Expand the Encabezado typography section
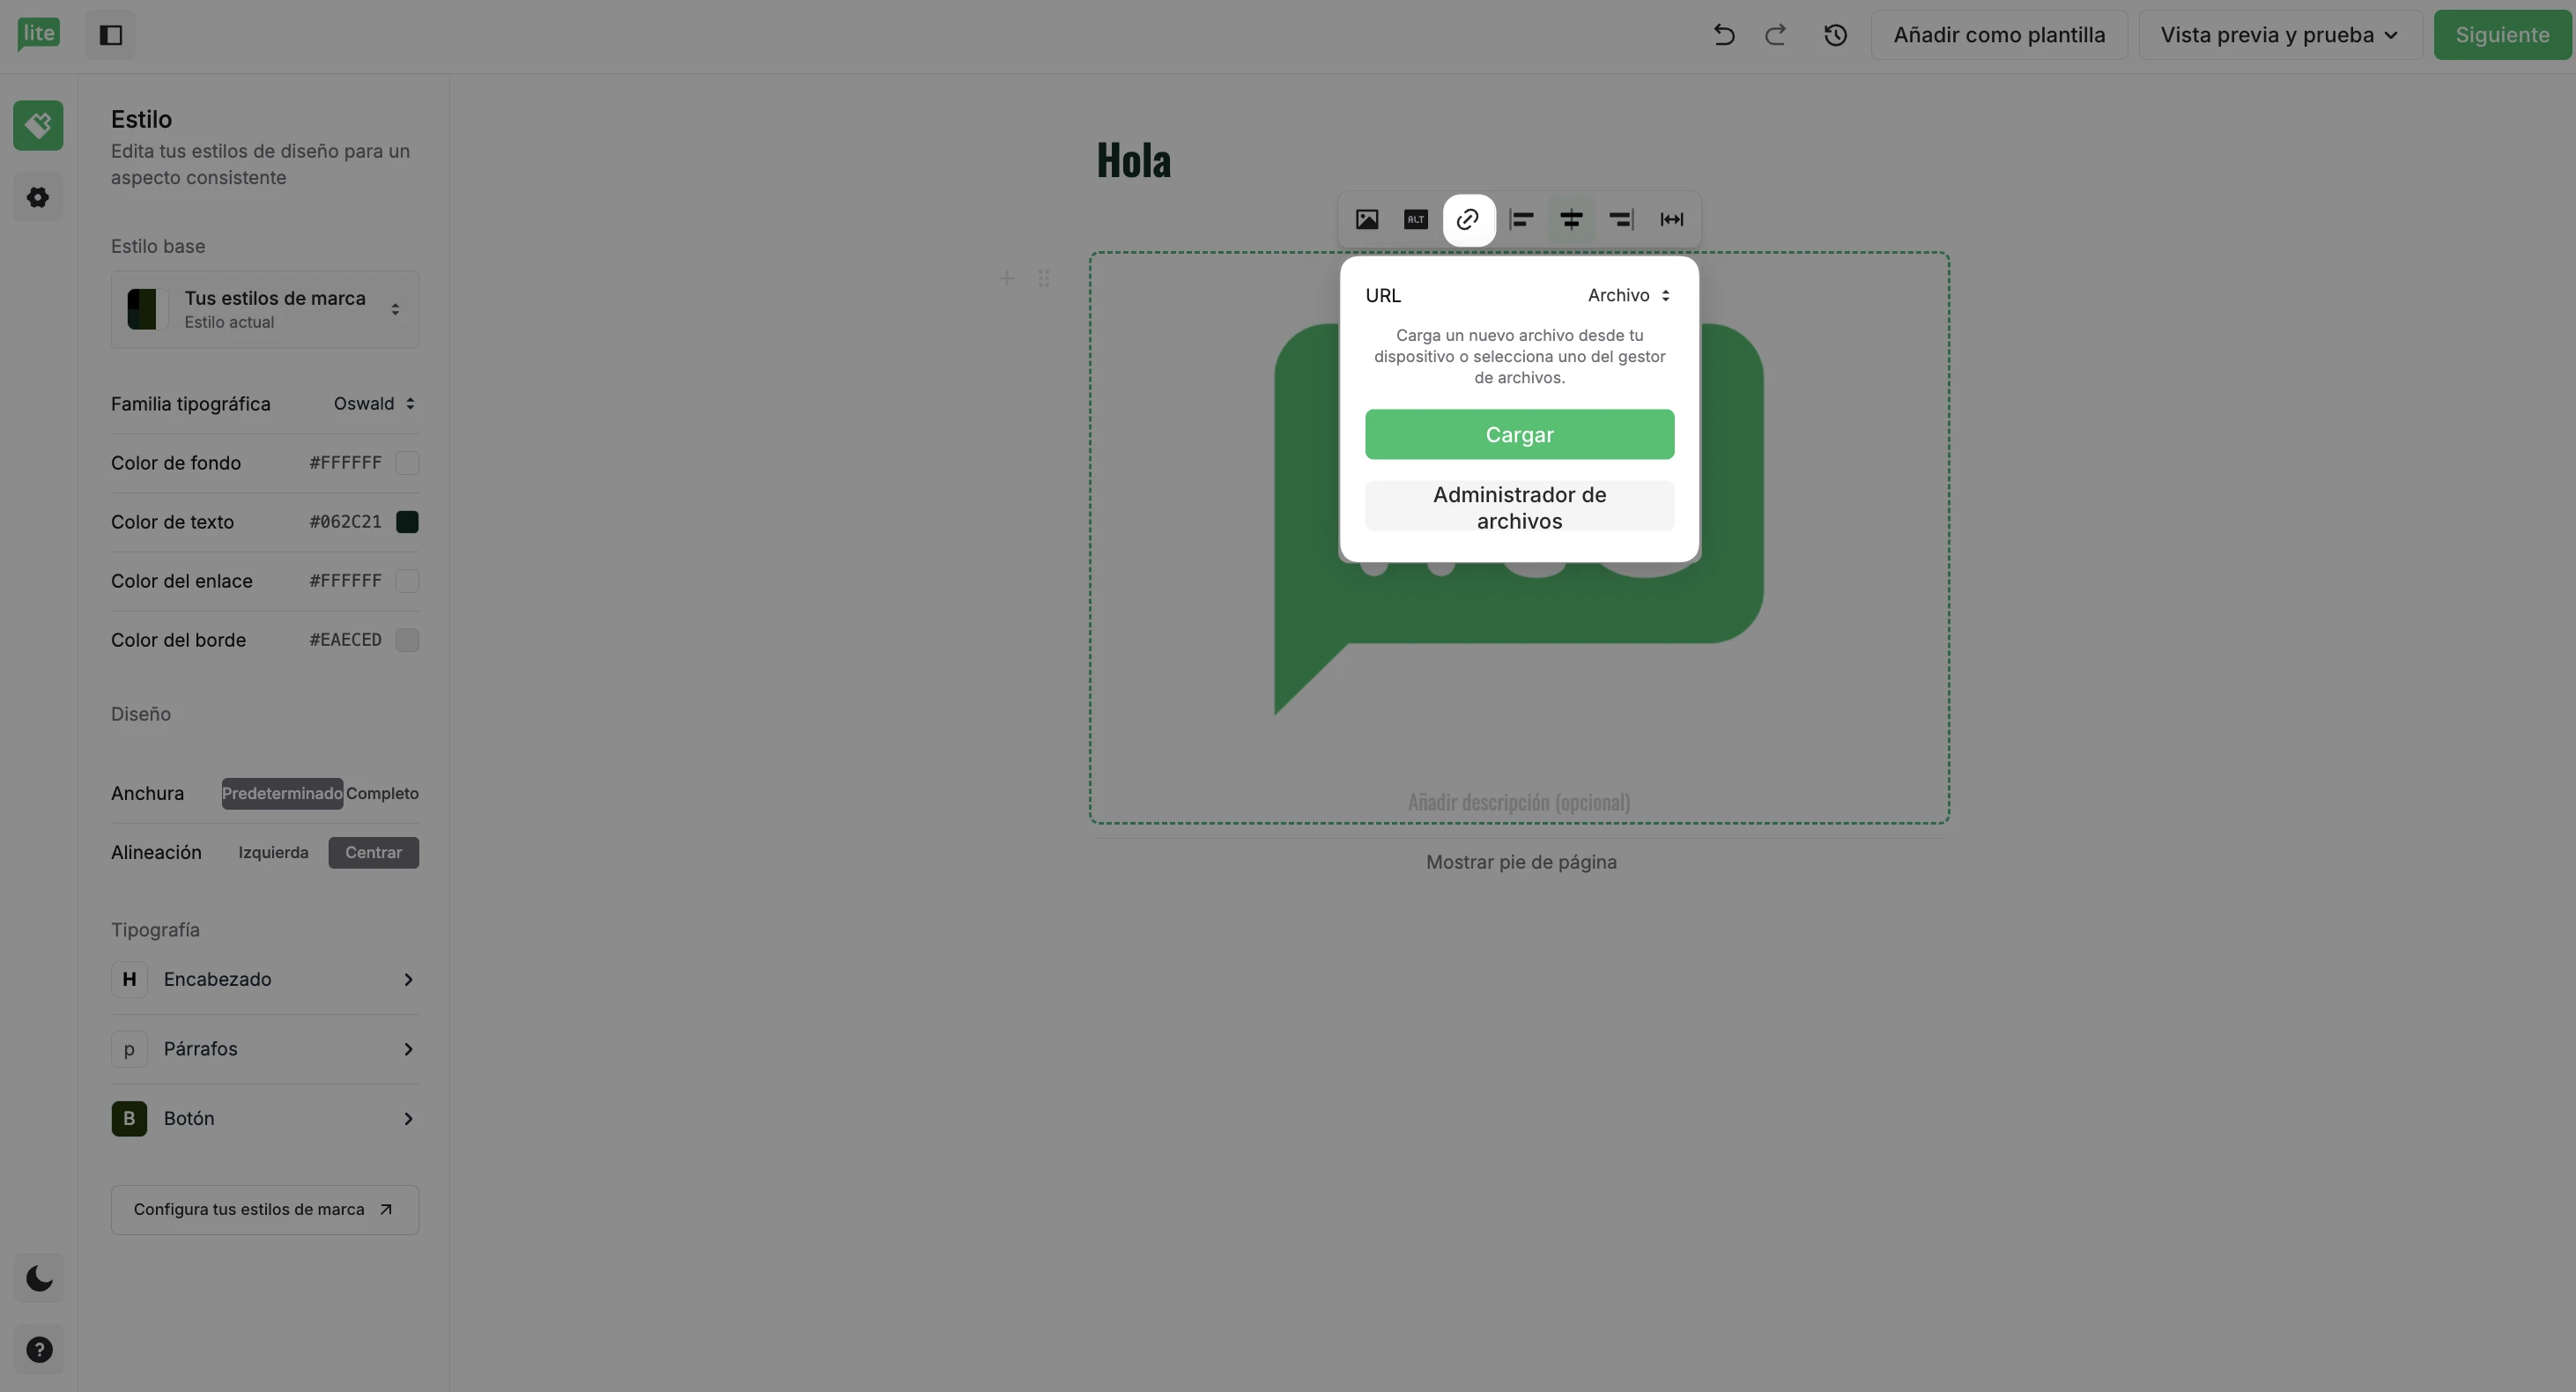 click(265, 979)
